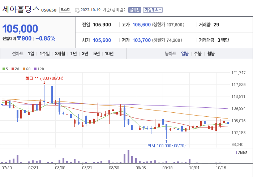Click the 최저 100,000 (09/20) annotation
Screen dimensions: 253x177
(x=167, y=146)
